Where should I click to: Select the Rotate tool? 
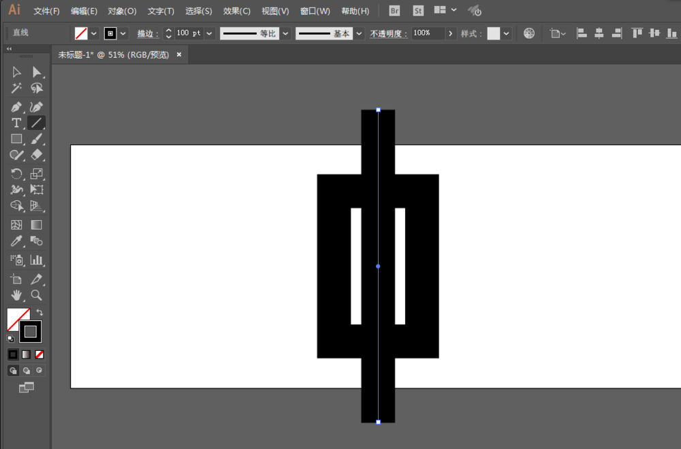[x=16, y=174]
